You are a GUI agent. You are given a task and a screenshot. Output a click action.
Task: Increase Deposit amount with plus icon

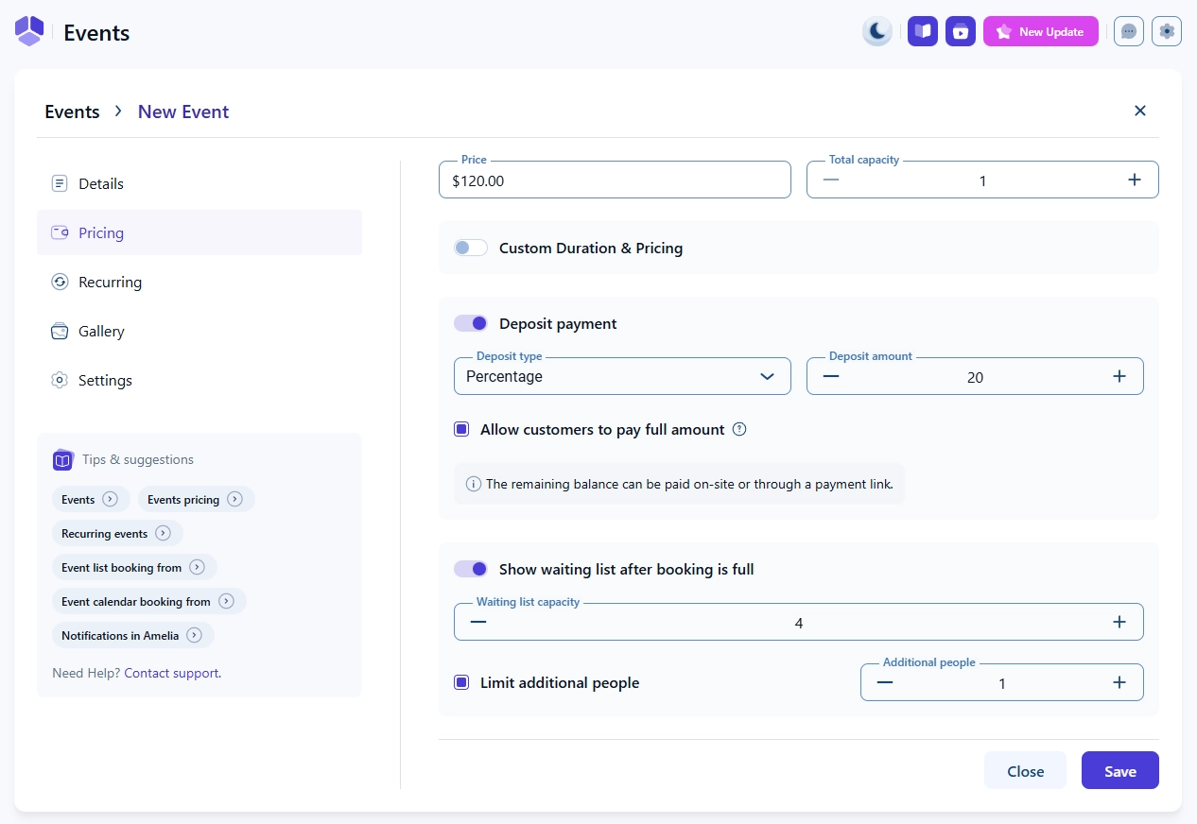click(x=1119, y=376)
